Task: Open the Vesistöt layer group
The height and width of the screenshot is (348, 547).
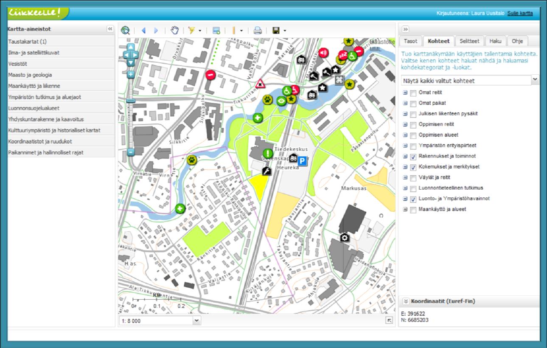Action: click(61, 64)
